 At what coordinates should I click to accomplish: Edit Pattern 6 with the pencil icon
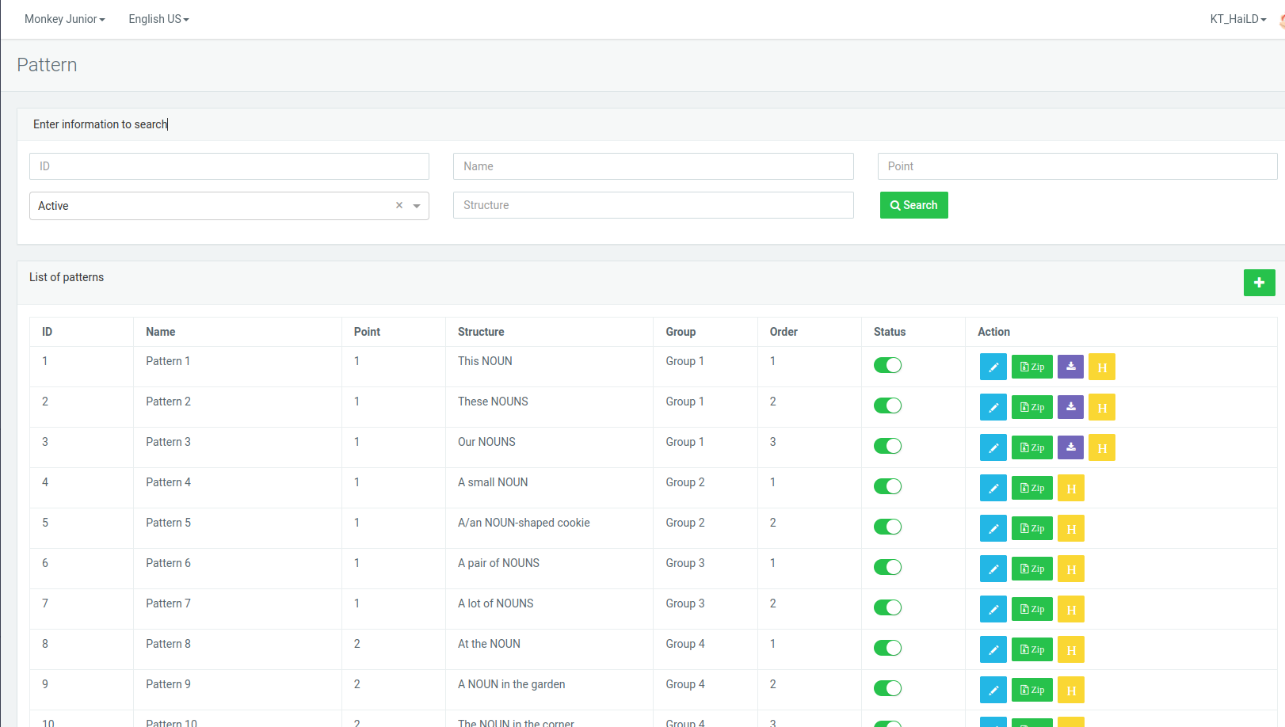(x=993, y=569)
